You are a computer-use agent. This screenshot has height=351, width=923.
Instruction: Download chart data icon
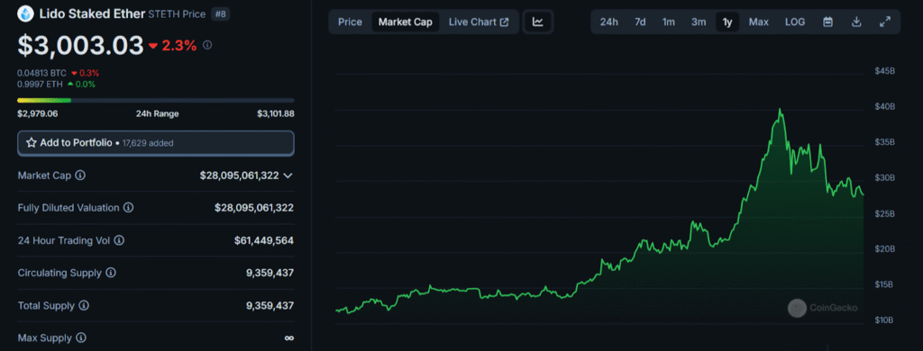[856, 22]
